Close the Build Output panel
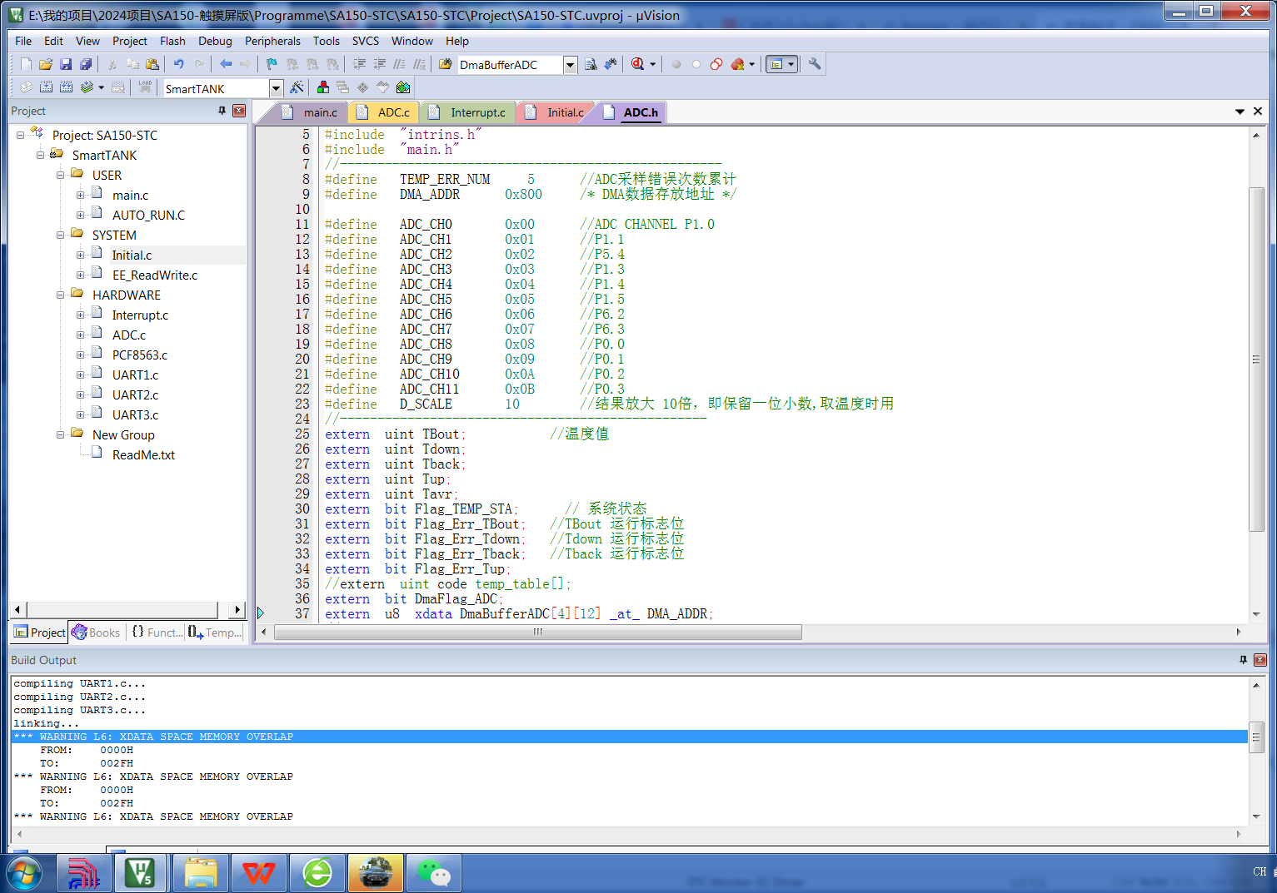 click(x=1260, y=660)
